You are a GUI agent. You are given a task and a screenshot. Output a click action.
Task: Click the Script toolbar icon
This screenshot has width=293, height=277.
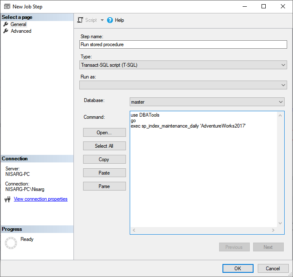(80, 20)
